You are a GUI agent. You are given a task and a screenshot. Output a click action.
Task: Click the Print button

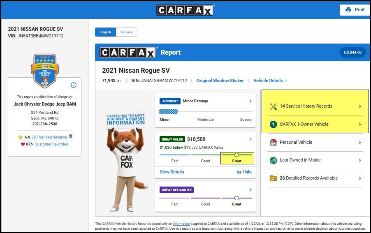pyautogui.click(x=355, y=10)
